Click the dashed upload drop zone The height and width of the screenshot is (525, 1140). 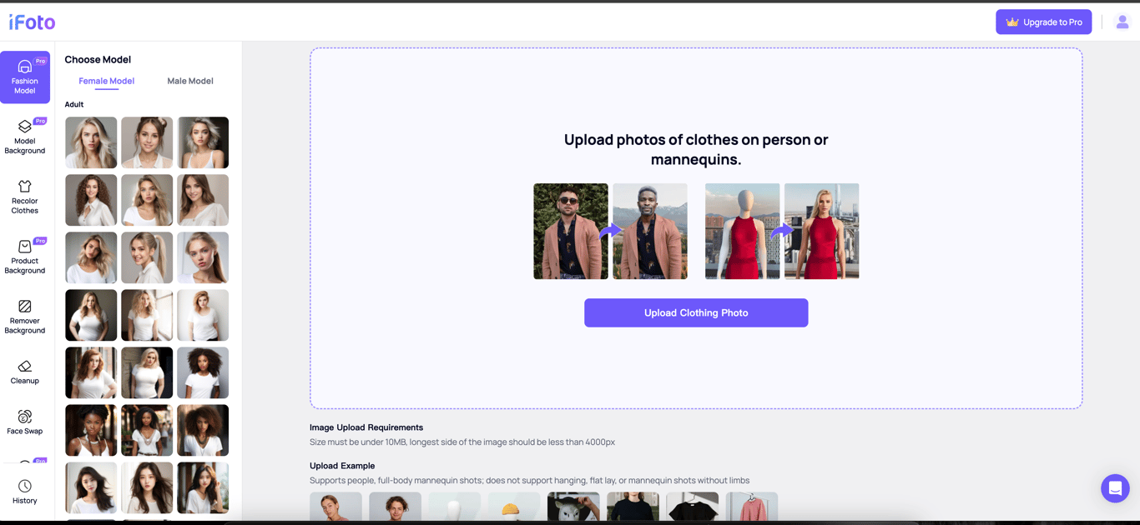pyautogui.click(x=696, y=228)
